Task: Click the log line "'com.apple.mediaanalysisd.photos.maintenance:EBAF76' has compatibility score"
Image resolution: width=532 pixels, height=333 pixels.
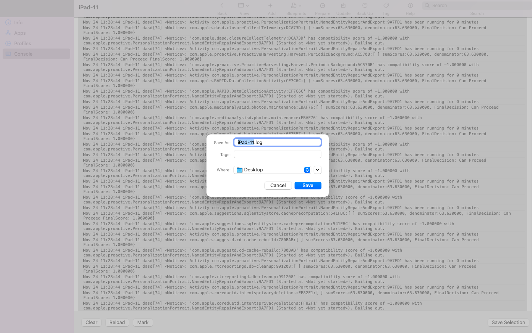Action: click(252, 120)
